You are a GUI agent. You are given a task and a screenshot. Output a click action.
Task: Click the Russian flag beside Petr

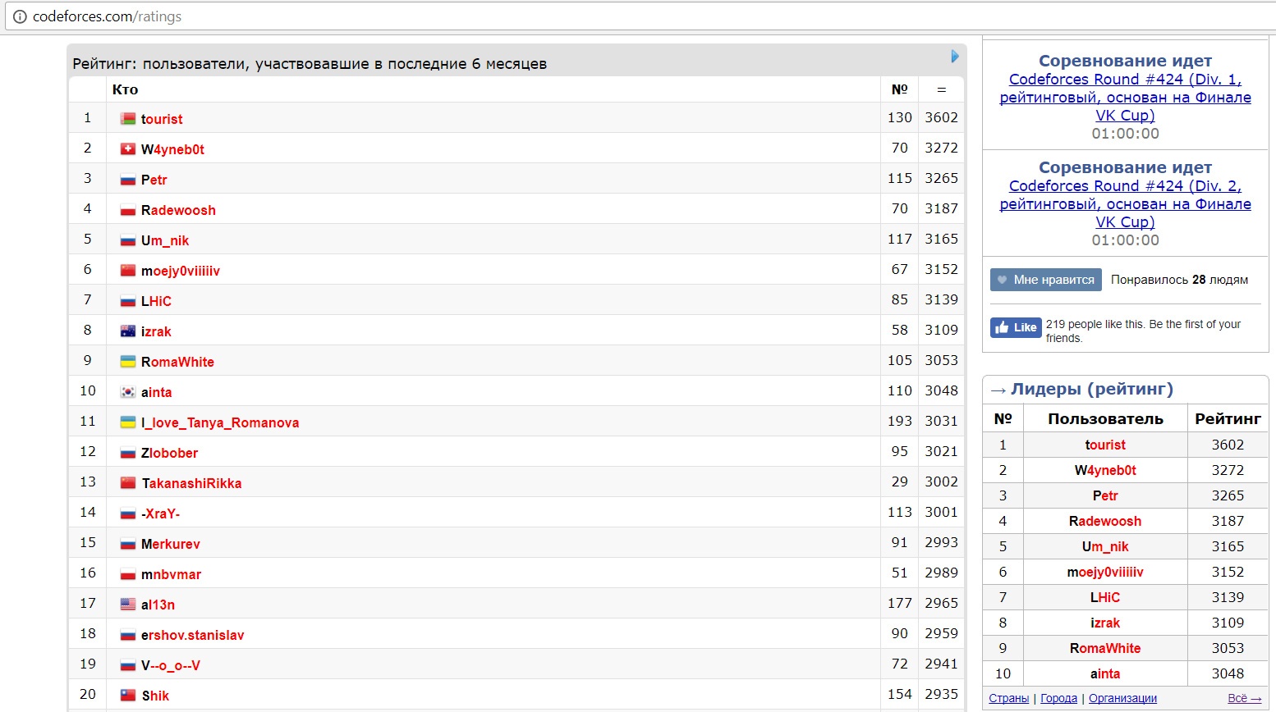[x=128, y=180]
